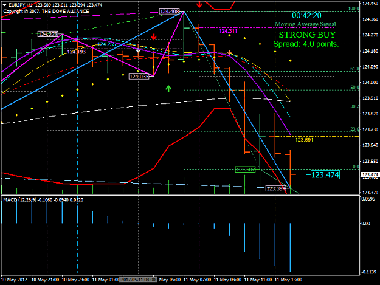Click the Spread: 4.0 points text

coord(305,44)
